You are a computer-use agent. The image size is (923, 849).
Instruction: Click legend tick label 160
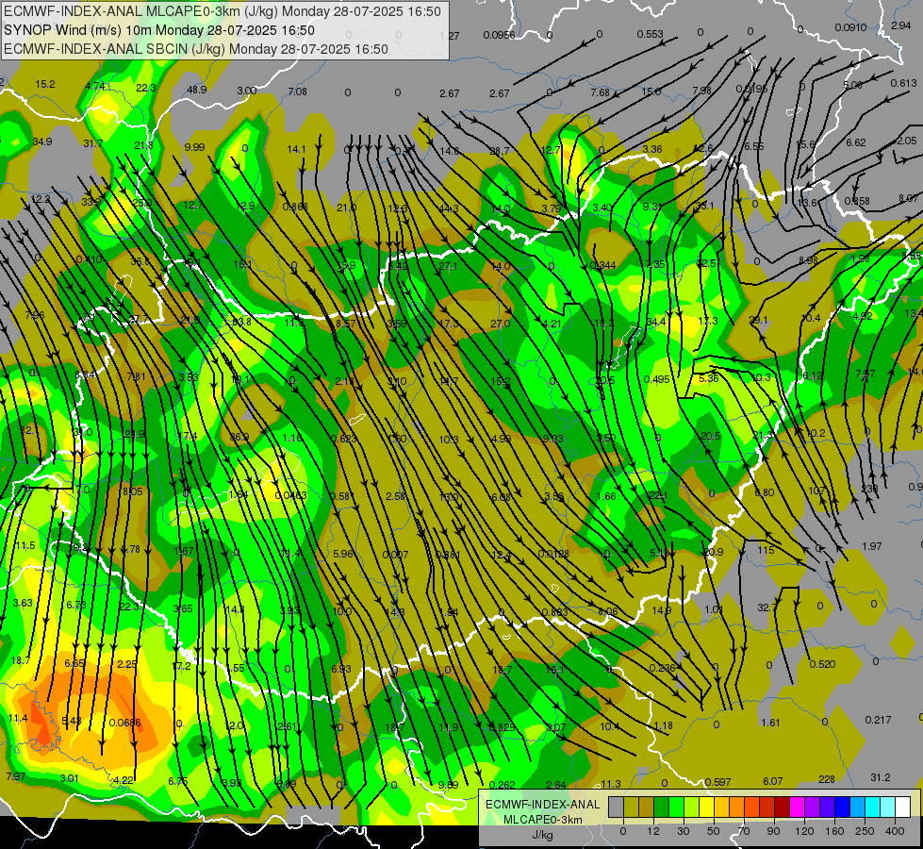[x=834, y=831]
